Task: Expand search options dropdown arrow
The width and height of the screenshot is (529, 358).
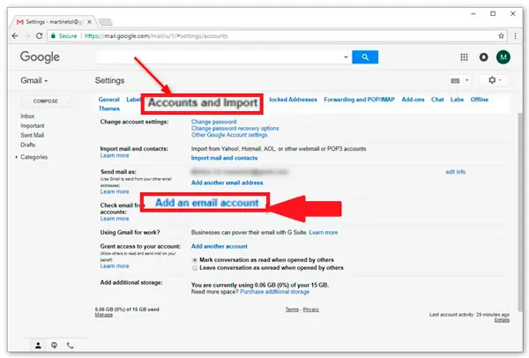Action: click(x=346, y=57)
